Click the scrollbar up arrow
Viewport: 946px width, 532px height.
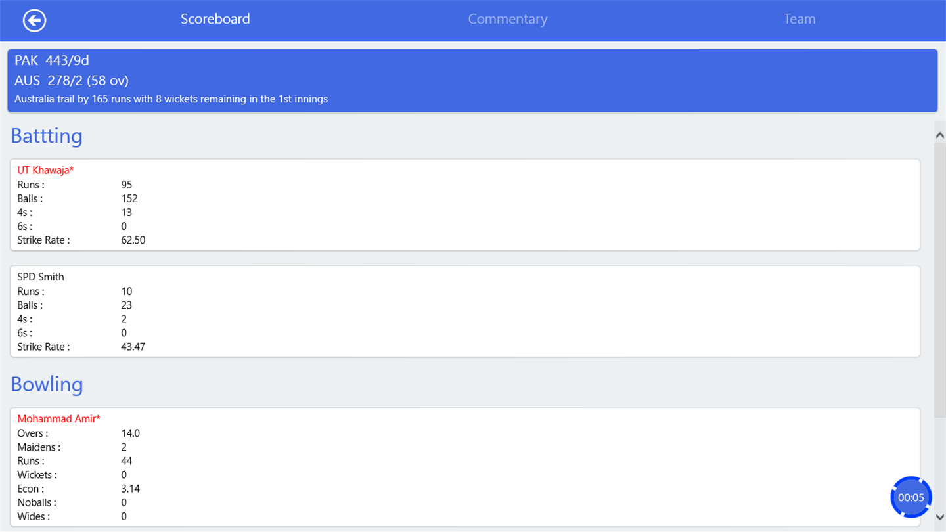(x=939, y=135)
